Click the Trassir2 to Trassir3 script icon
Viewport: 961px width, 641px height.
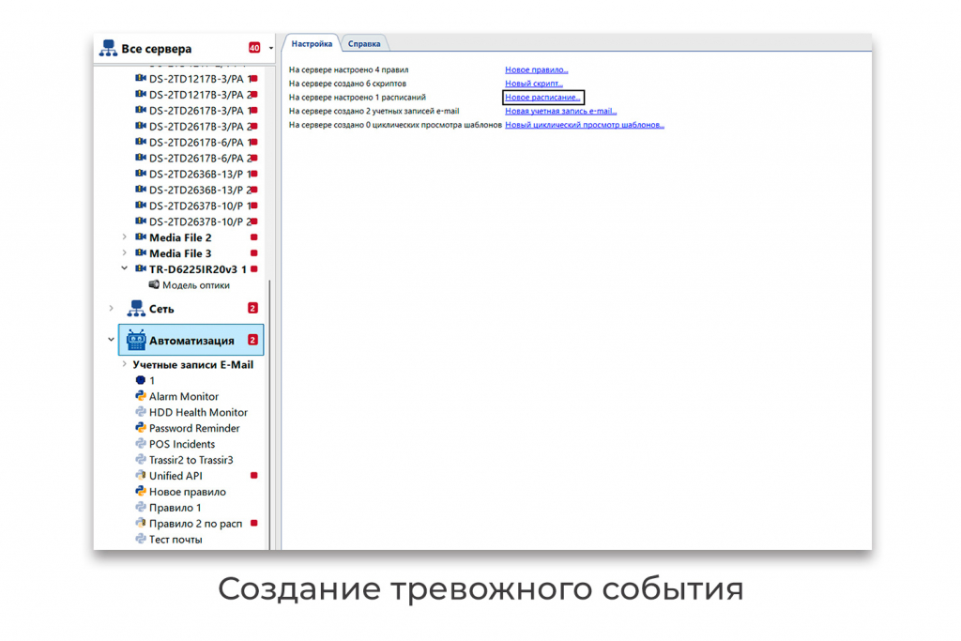(141, 460)
